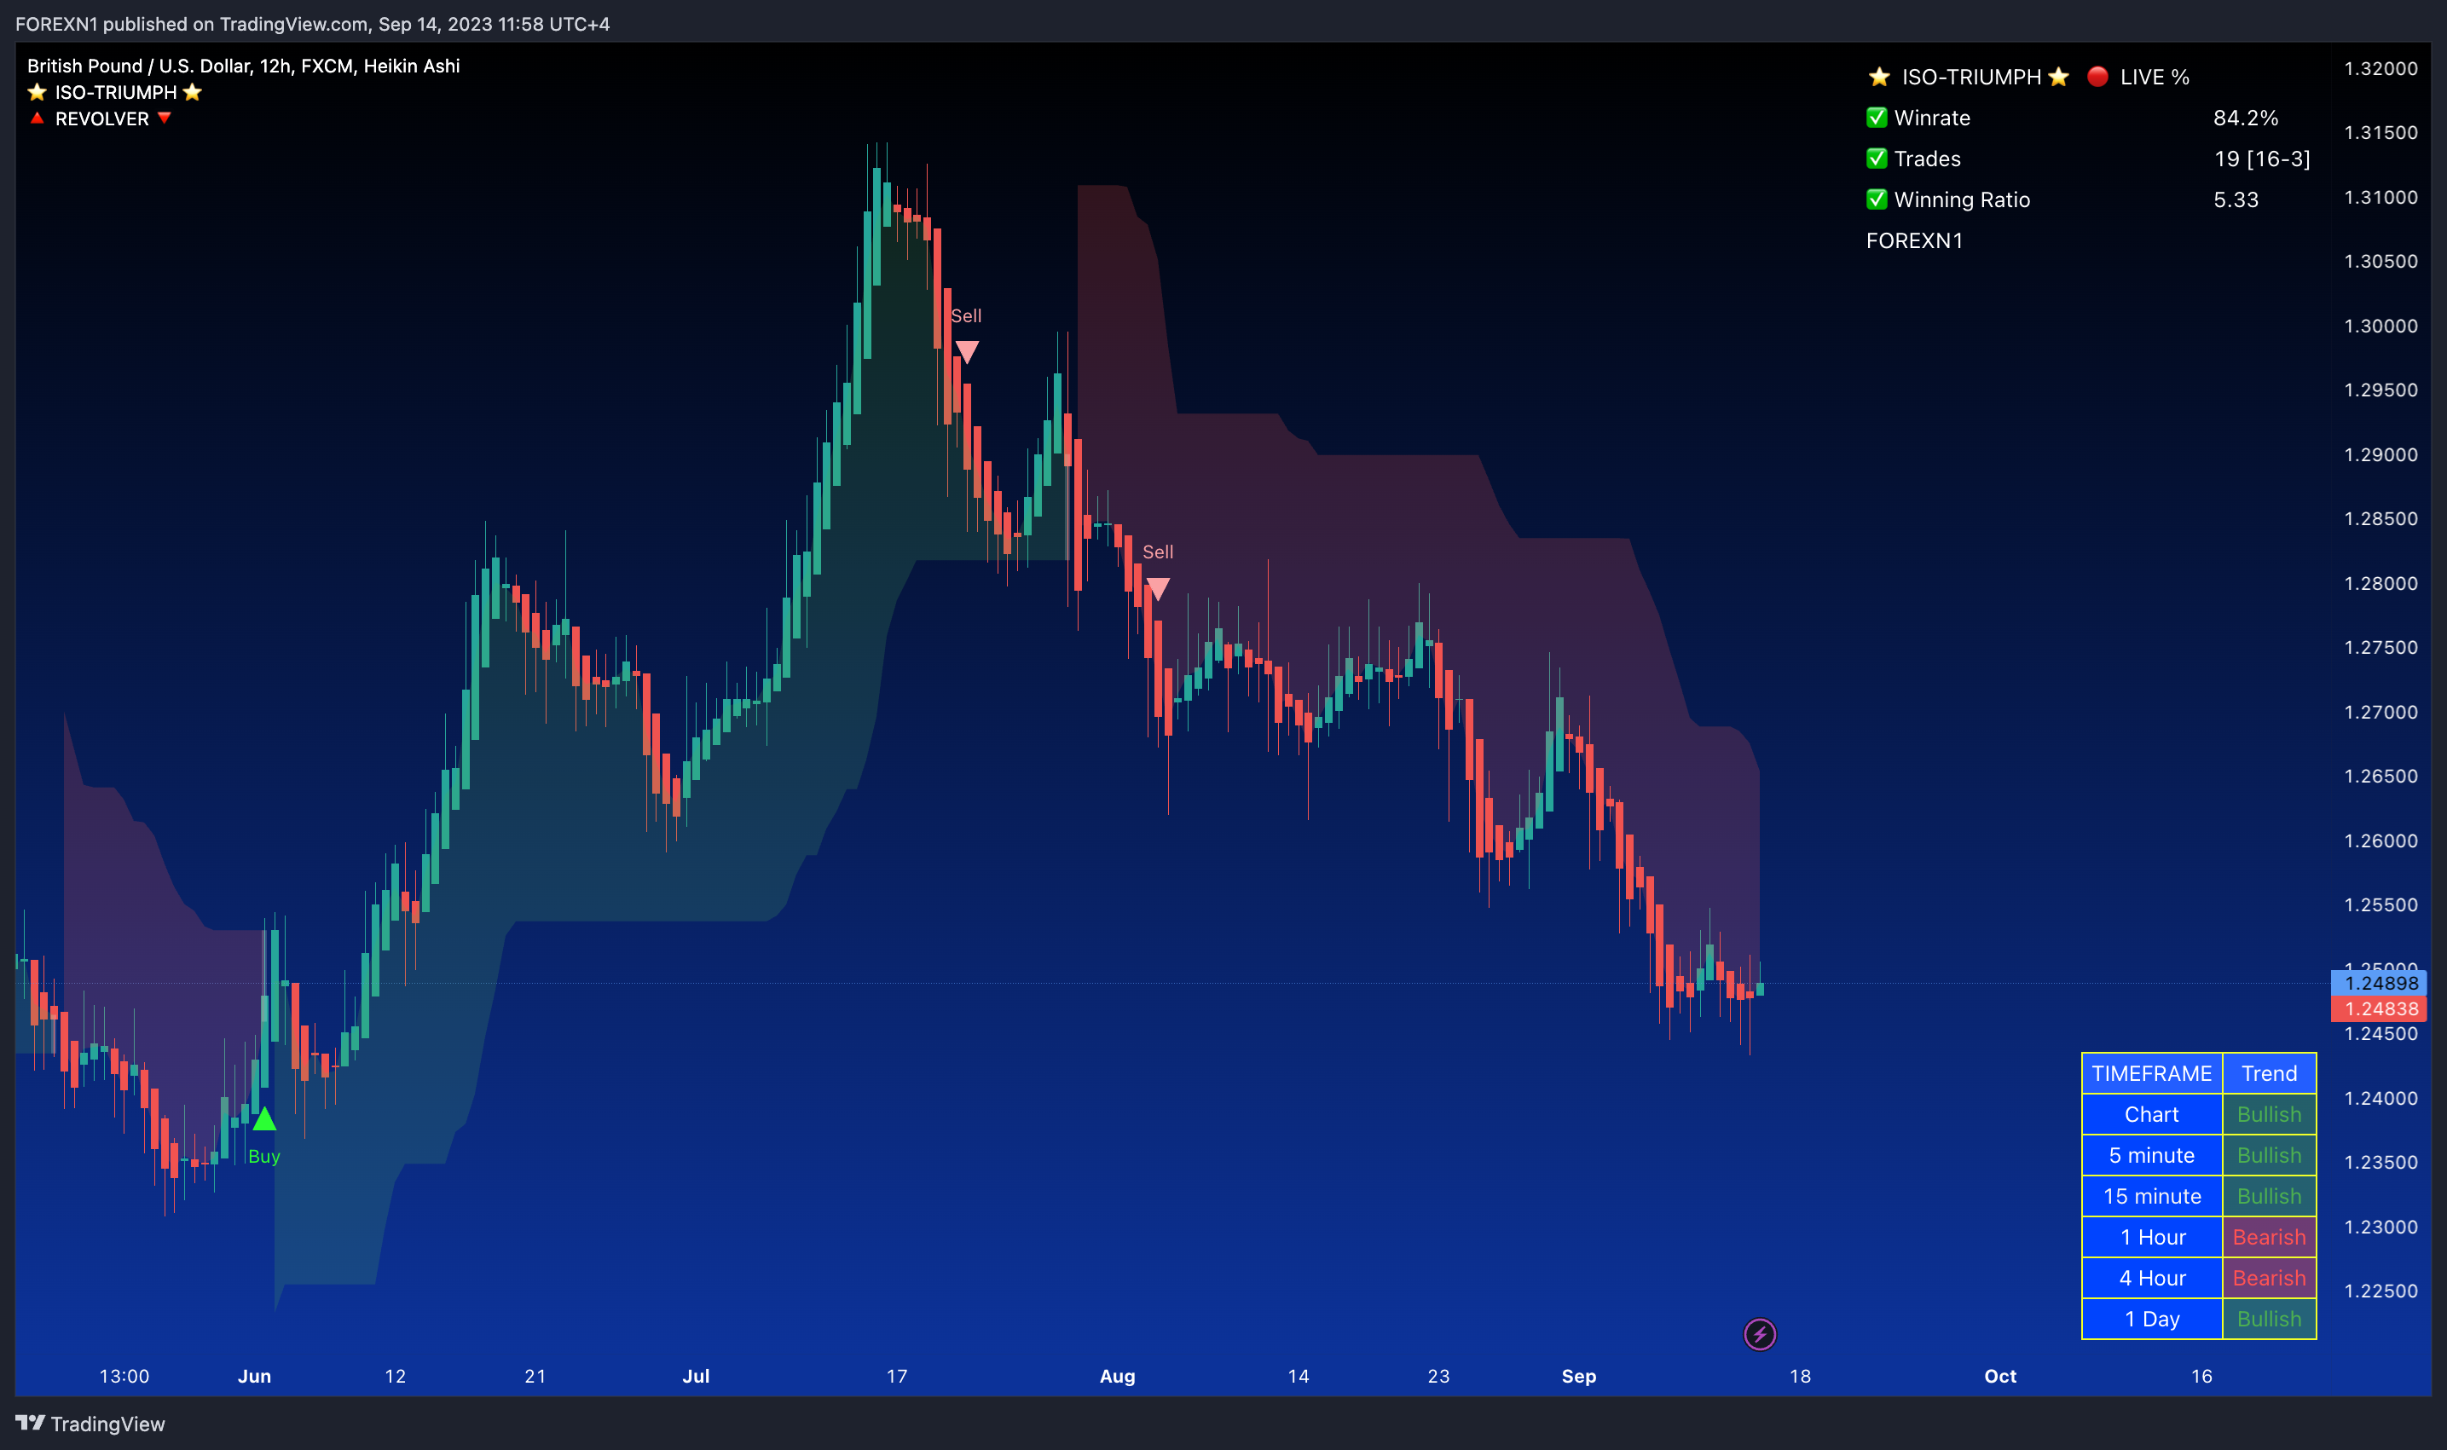This screenshot has height=1450, width=2447.
Task: Click the 1 Hour Bearish trend cell
Action: [x=2269, y=1237]
